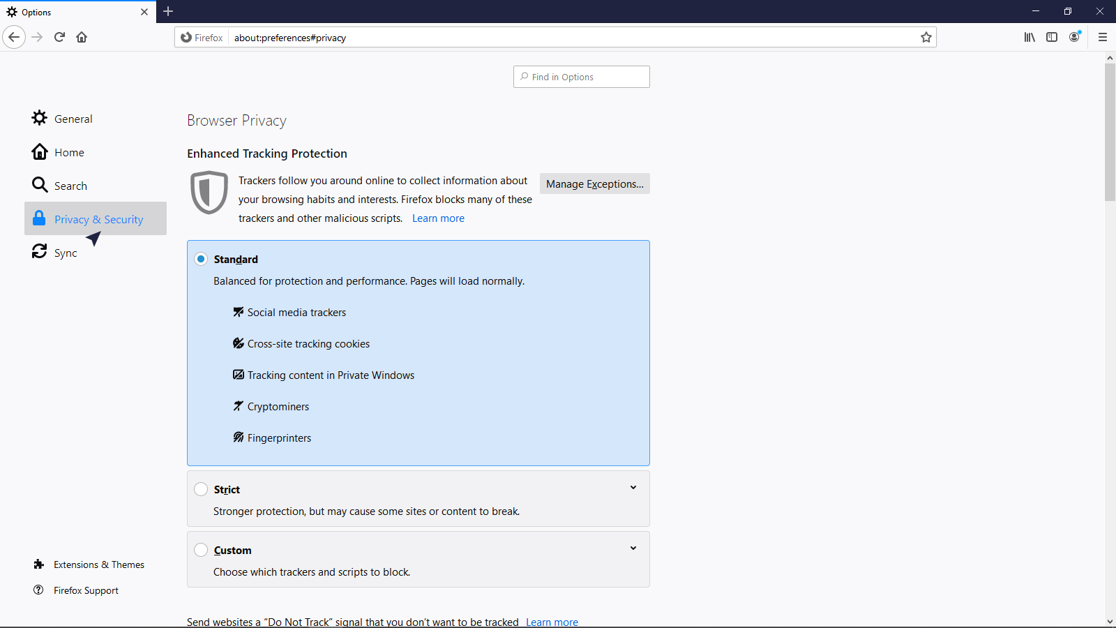Click the page vertical scrollbar thumb
This screenshot has width=1116, height=628.
[x=1110, y=133]
